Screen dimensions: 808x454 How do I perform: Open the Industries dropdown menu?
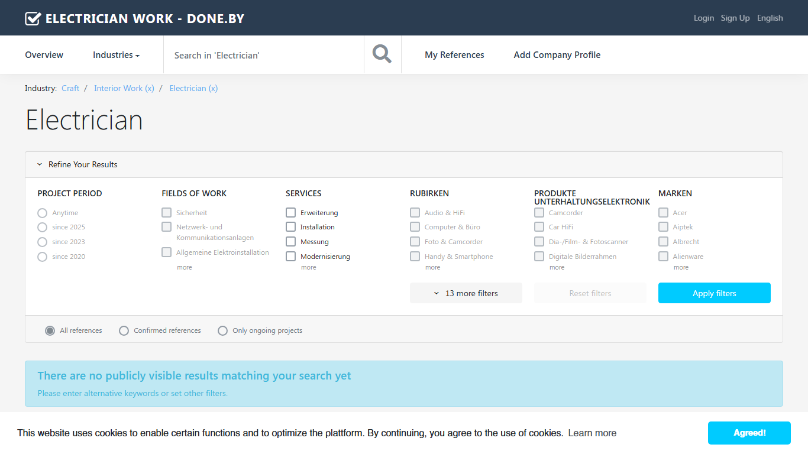click(x=116, y=55)
